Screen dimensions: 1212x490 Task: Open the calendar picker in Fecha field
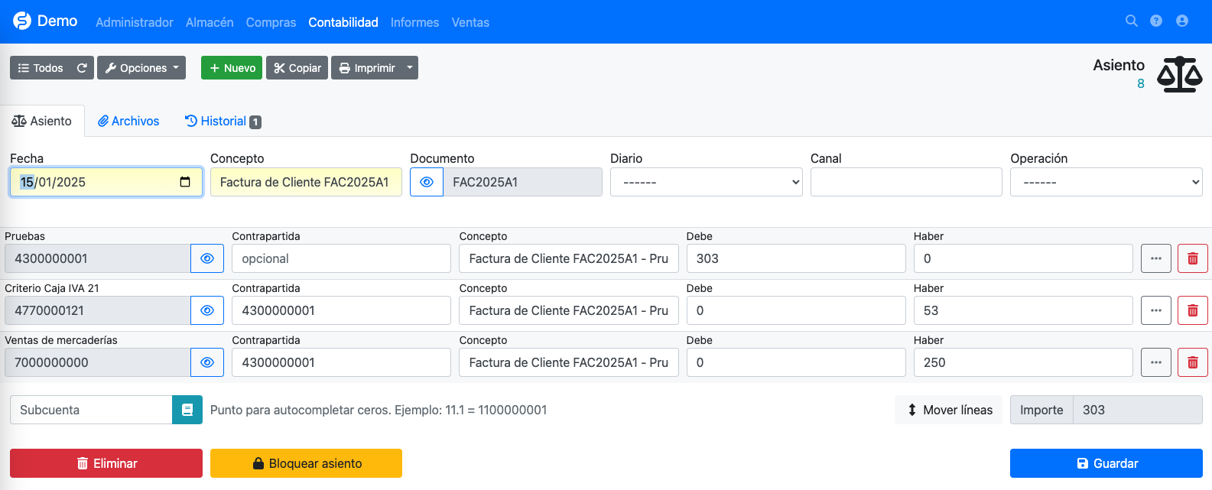[185, 182]
